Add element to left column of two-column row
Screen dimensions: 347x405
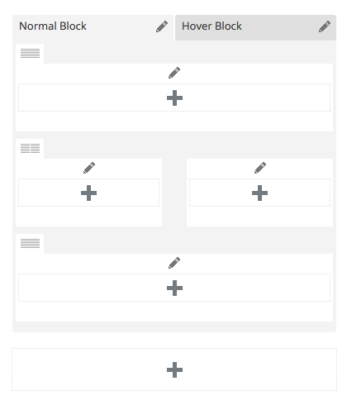point(88,193)
